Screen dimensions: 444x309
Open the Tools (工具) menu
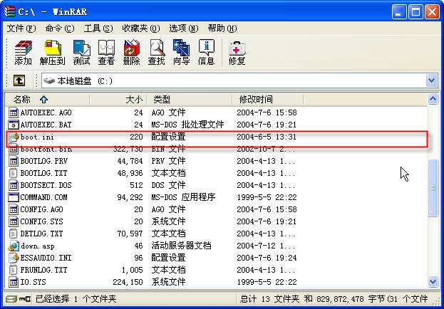(98, 28)
